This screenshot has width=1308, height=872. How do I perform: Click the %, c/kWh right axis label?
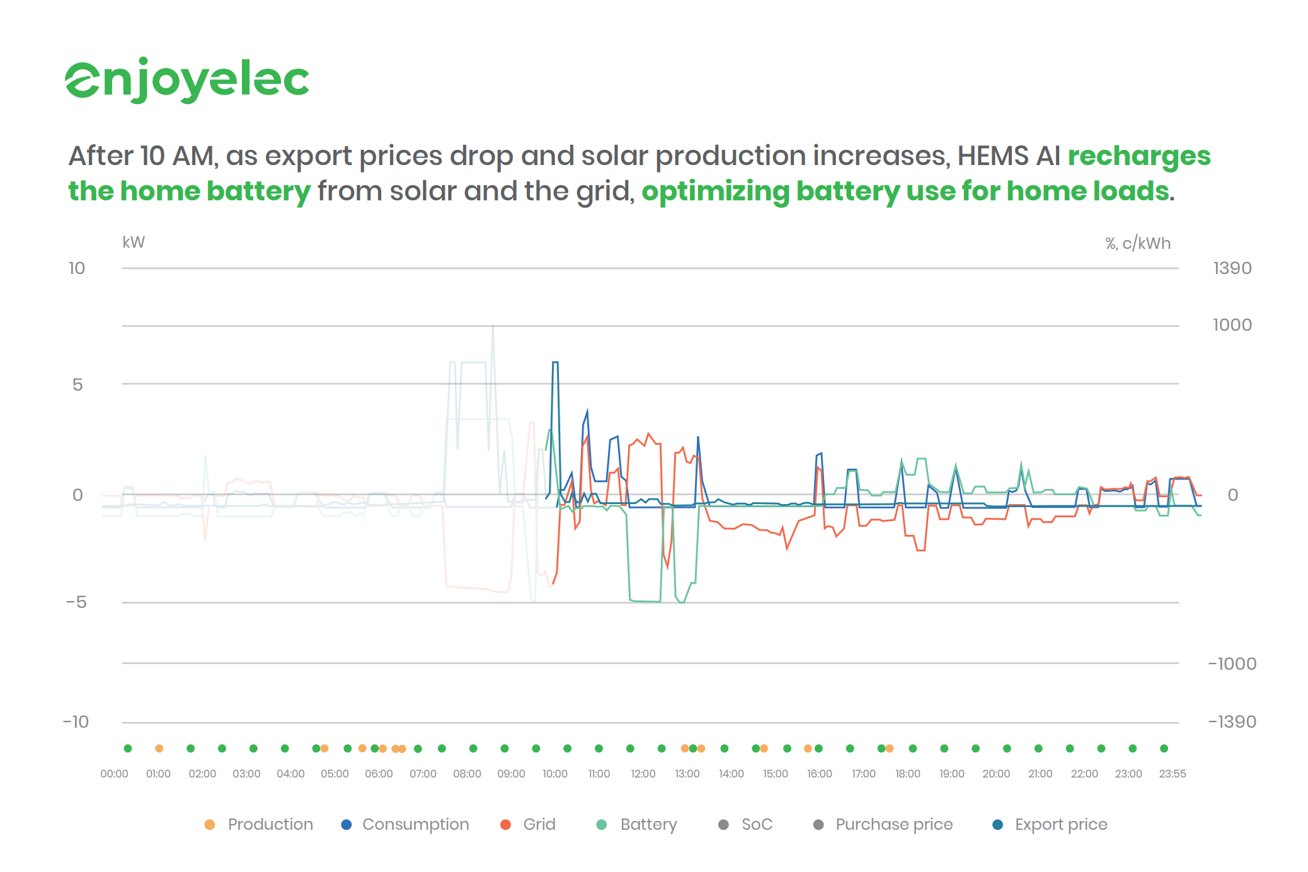point(1137,243)
